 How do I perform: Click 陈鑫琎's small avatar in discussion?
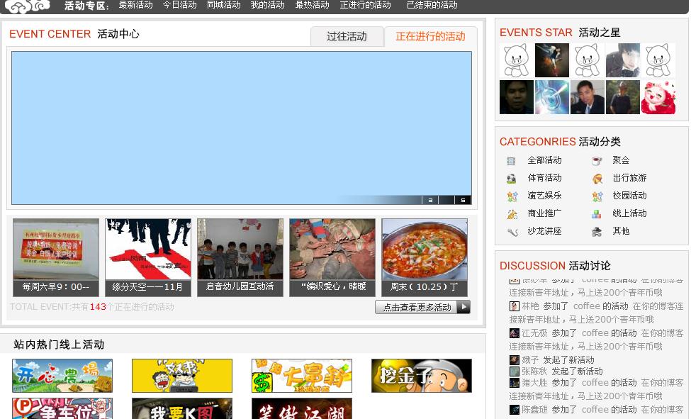coord(515,410)
